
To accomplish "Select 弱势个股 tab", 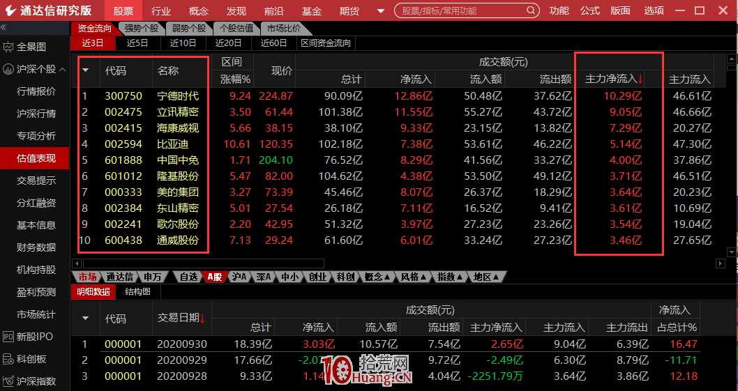I will click(189, 29).
